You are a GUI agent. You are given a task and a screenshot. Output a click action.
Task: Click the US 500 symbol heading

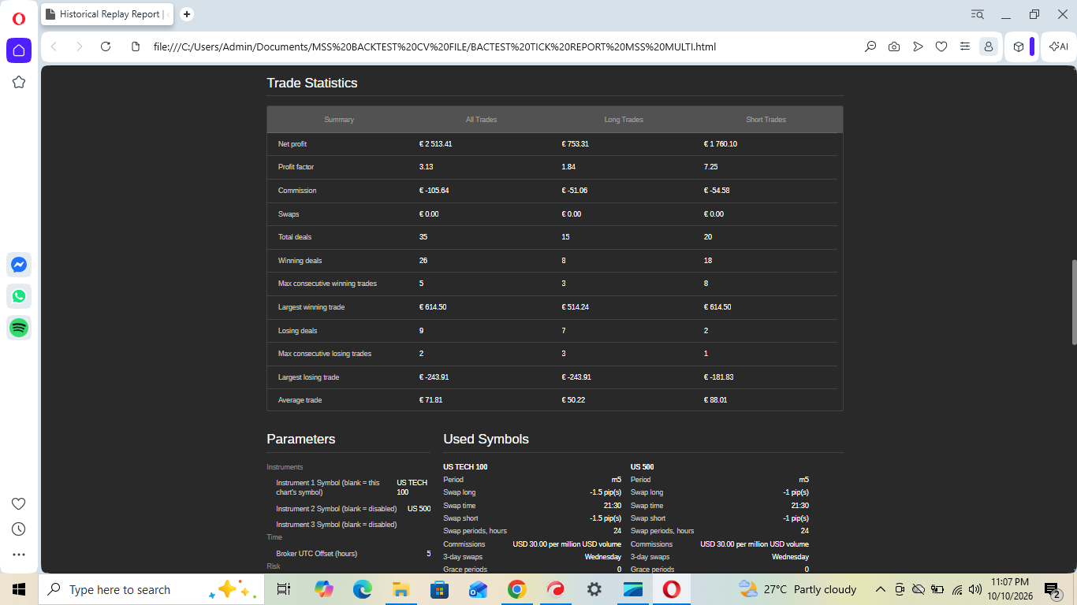[642, 467]
